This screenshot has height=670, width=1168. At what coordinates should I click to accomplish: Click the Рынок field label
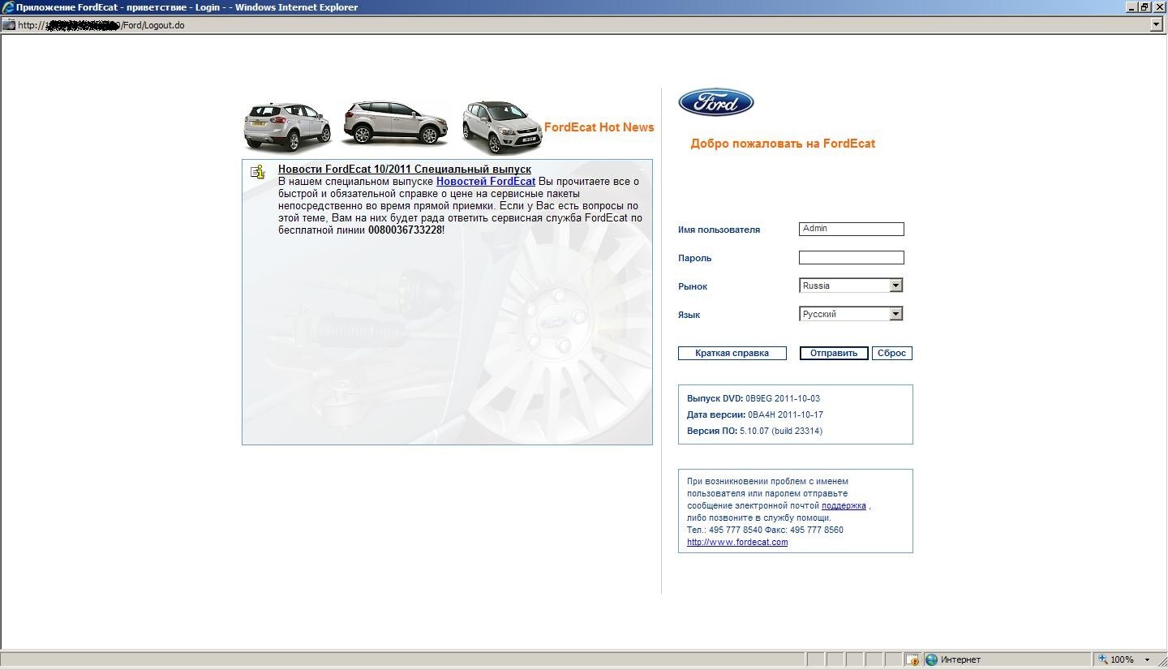[x=693, y=286]
